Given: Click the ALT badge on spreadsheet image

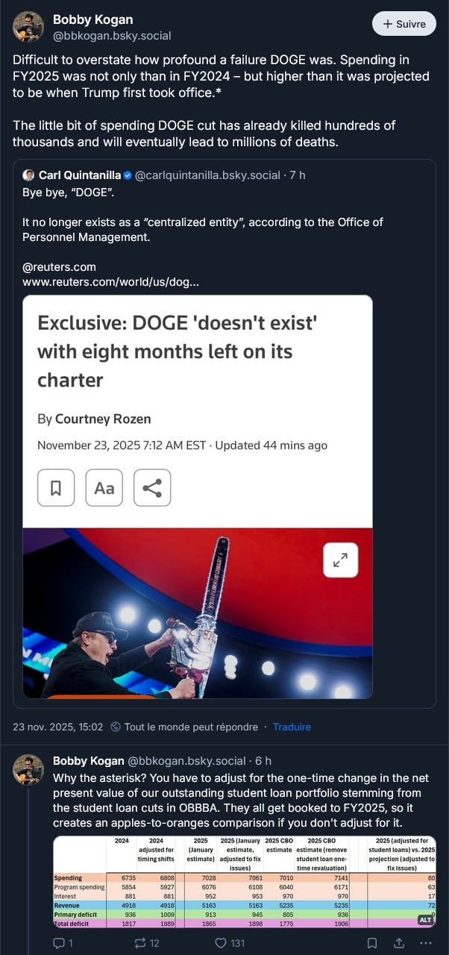Looking at the screenshot, I should 425,920.
